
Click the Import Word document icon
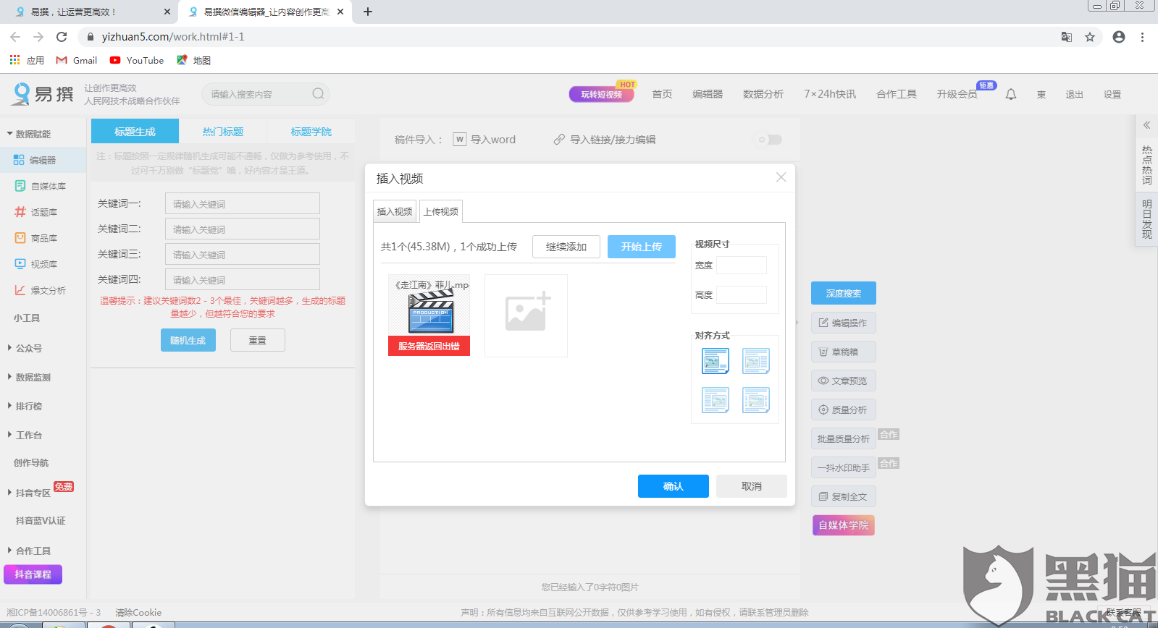click(460, 140)
